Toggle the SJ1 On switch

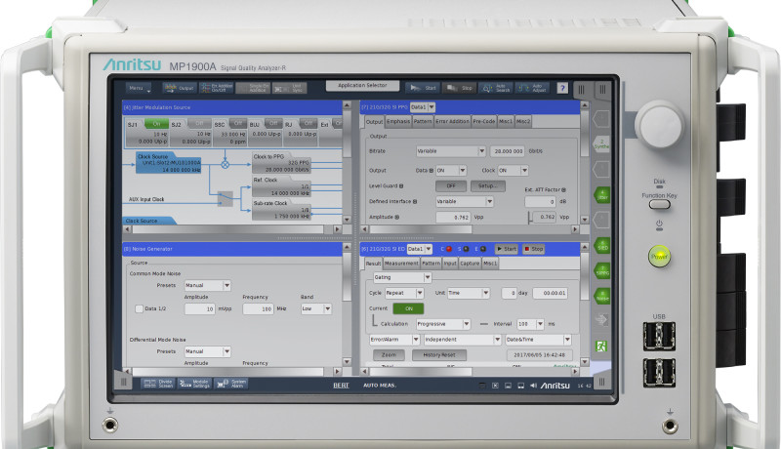point(156,123)
